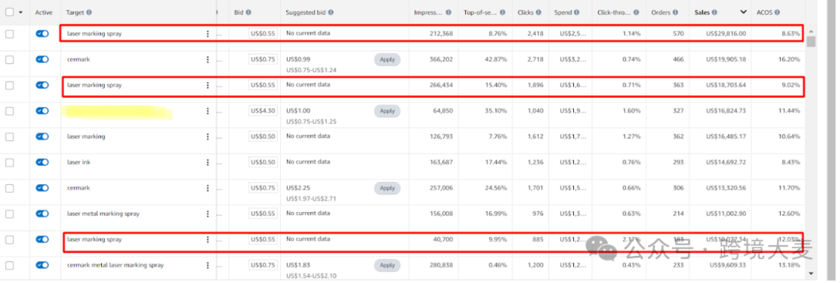Toggle the Active switch for laser ink
Screen dimensions: 840x283
[42, 162]
